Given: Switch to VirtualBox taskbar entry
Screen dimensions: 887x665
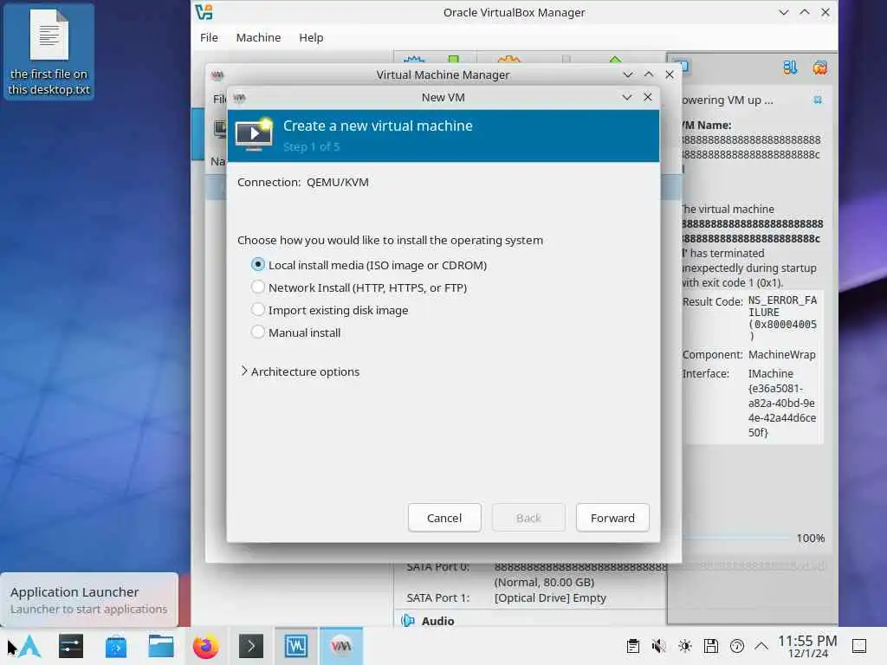Looking at the screenshot, I should click(296, 646).
